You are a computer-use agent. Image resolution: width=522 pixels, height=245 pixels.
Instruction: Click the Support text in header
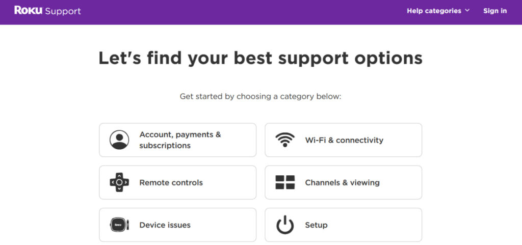click(63, 11)
